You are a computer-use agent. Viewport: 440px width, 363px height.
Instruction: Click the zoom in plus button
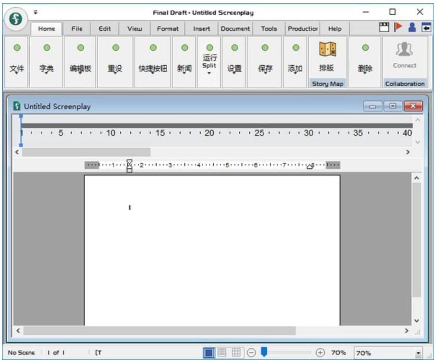[320, 352]
